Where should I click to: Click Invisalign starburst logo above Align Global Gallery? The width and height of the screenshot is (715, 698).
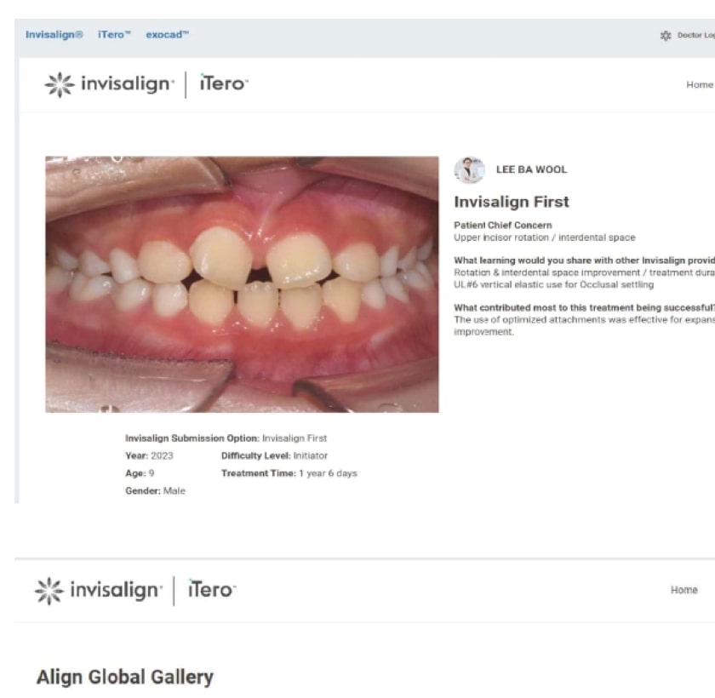pos(49,591)
